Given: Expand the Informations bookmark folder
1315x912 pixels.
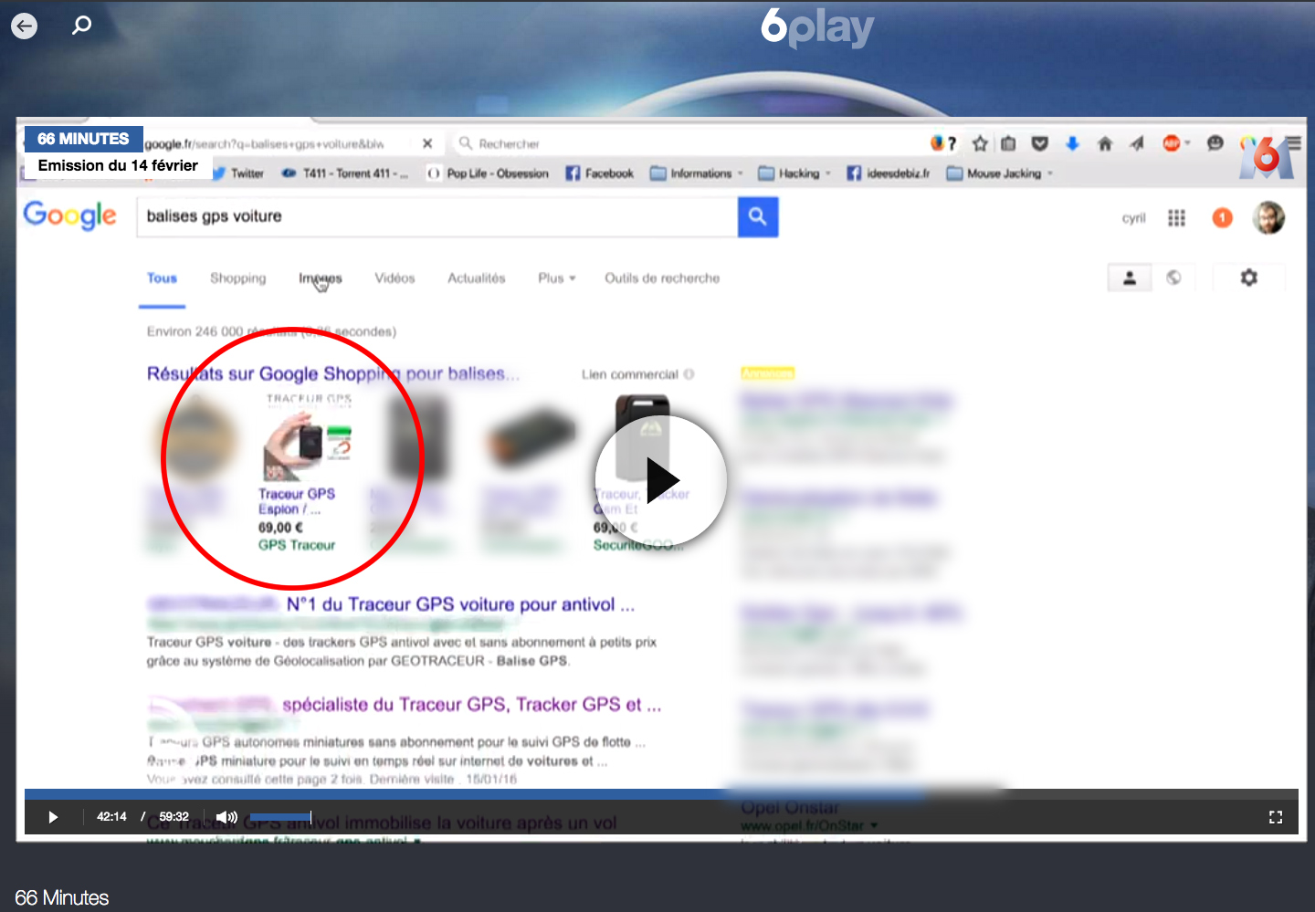Looking at the screenshot, I should 697,173.
